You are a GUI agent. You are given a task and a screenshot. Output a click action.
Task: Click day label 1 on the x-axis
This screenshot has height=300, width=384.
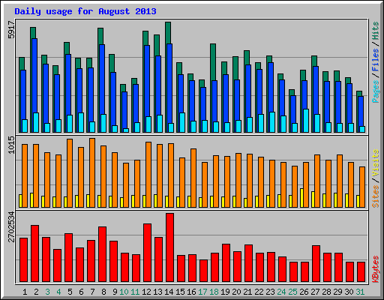click(x=25, y=292)
